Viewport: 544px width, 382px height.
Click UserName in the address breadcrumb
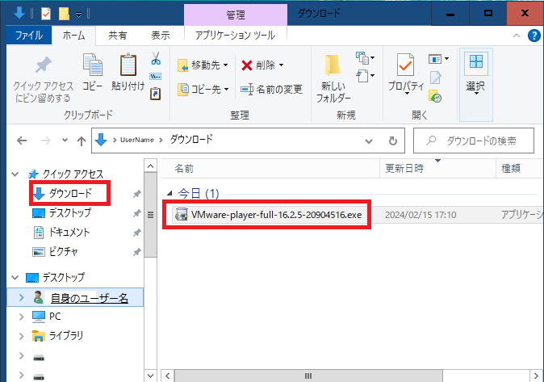point(136,140)
